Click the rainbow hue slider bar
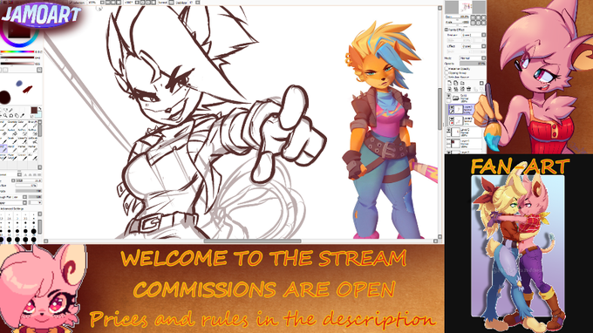593x333 pixels. (x=17, y=51)
